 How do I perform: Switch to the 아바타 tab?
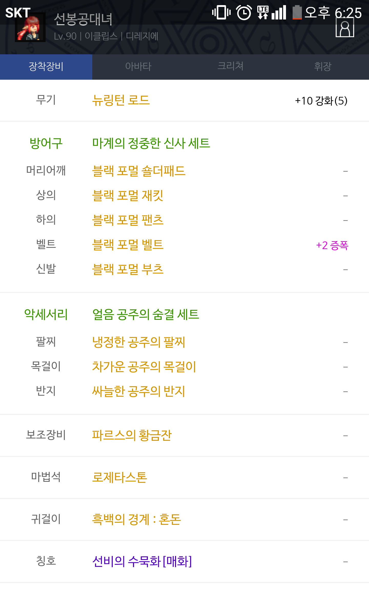click(138, 67)
